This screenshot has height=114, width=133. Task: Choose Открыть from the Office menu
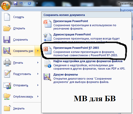pos(19,28)
